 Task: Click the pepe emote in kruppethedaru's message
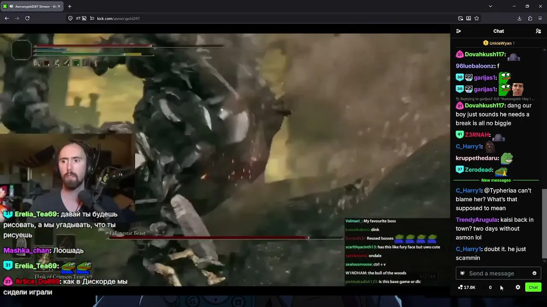(507, 158)
